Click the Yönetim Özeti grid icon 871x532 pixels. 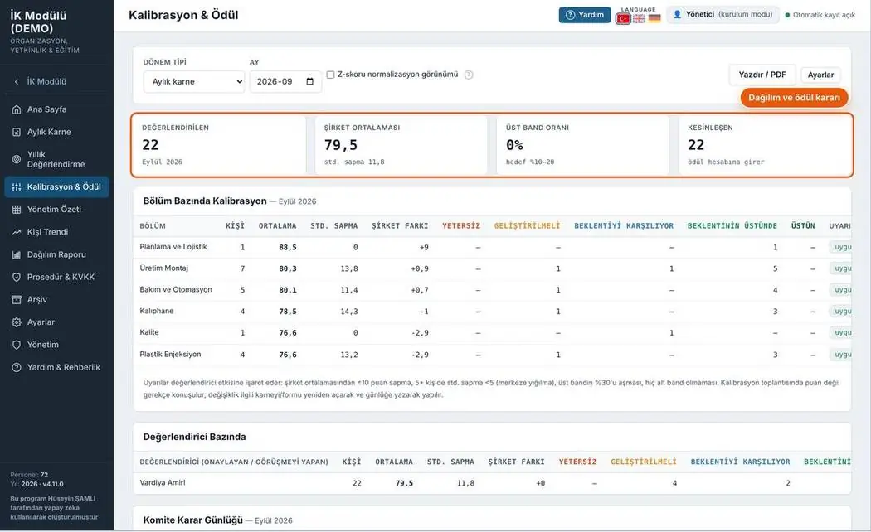pos(17,210)
